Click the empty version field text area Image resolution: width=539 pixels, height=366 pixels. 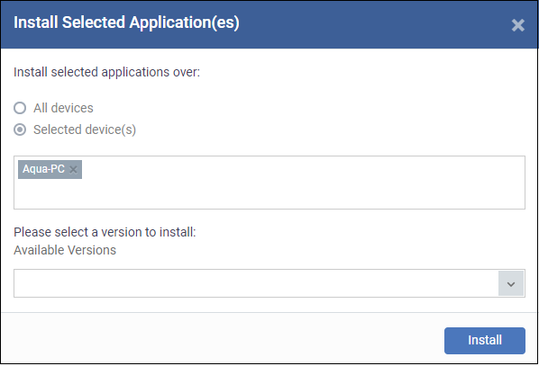click(x=256, y=283)
